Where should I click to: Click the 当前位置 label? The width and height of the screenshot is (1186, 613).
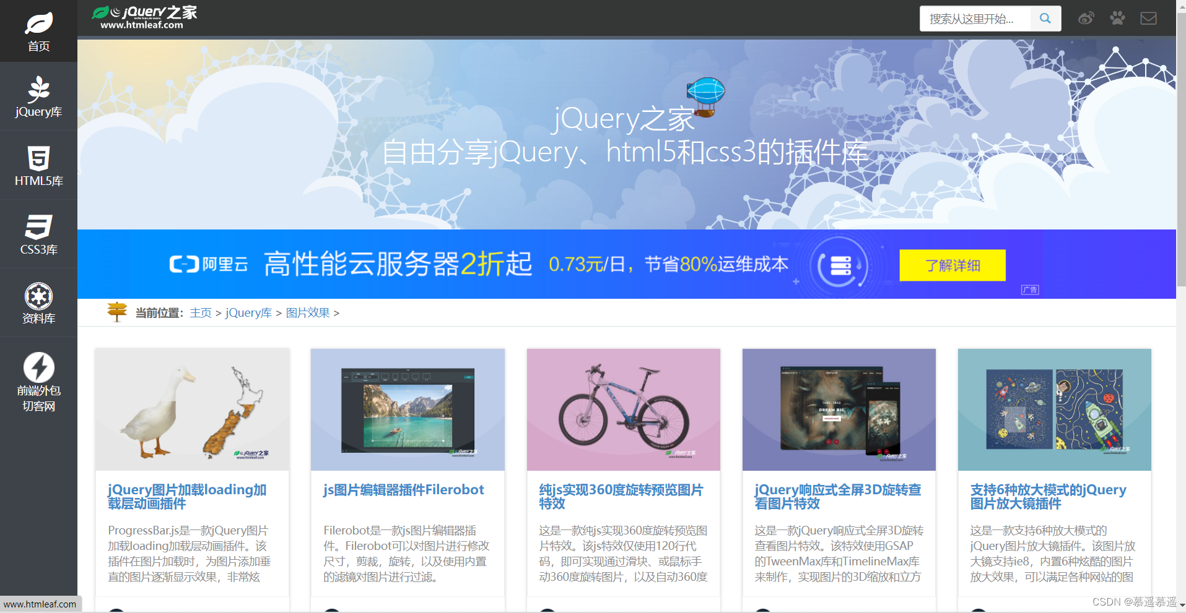160,313
